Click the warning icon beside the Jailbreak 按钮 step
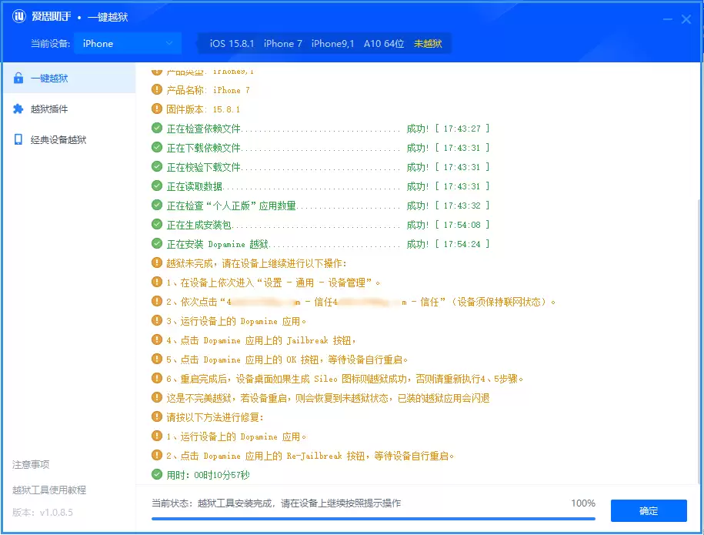 [x=157, y=339]
